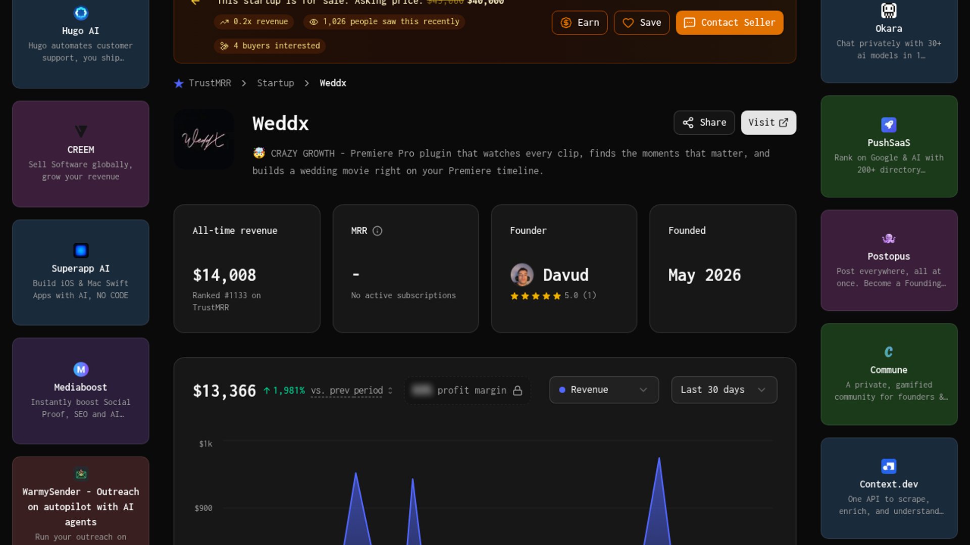Click the profit margin lock icon
Screen dimensions: 970x545
coord(517,391)
